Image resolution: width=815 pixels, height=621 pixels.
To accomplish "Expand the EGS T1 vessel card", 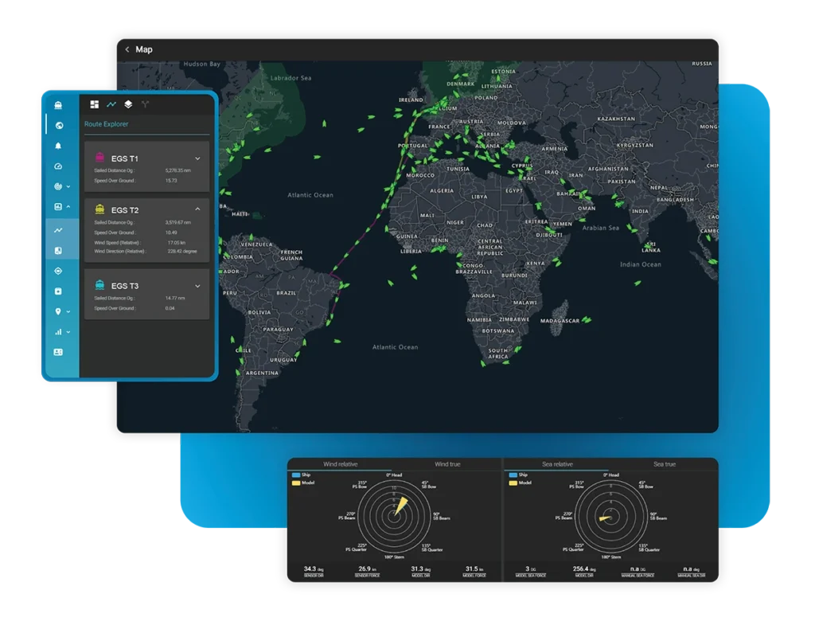I will (x=197, y=158).
